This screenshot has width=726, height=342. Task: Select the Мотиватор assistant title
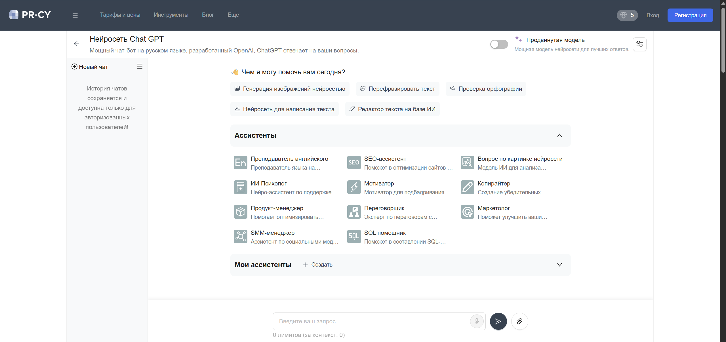(x=379, y=183)
